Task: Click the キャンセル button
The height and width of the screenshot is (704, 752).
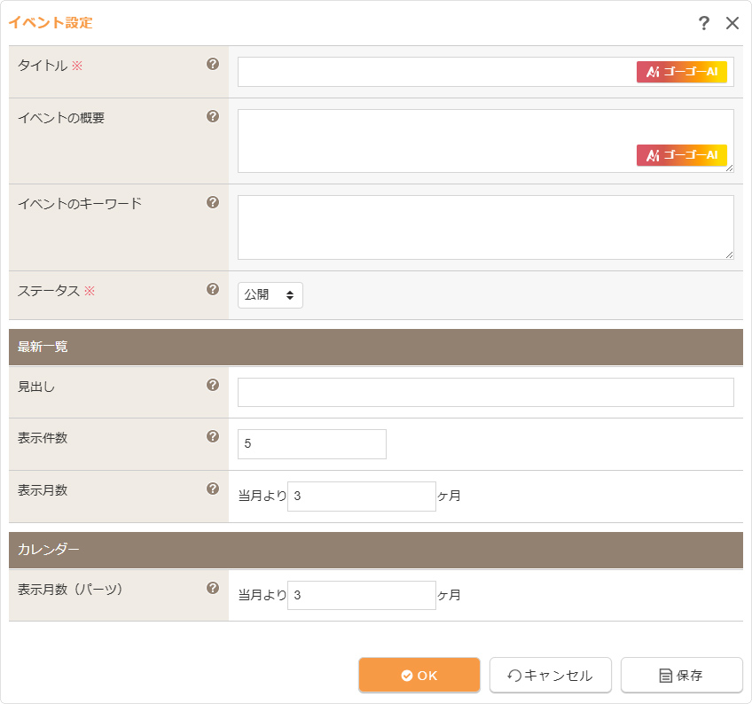Action: point(550,676)
